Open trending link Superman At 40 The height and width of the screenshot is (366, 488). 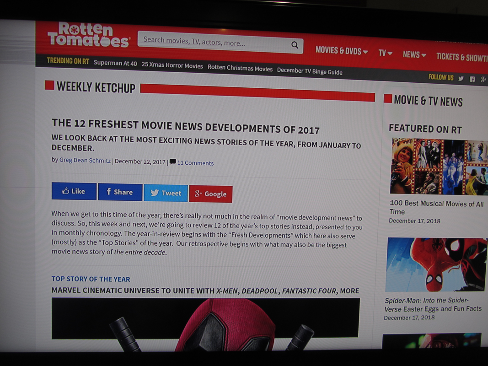tap(115, 63)
